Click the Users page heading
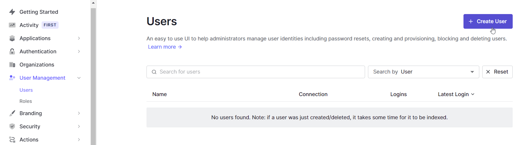 pos(162,21)
